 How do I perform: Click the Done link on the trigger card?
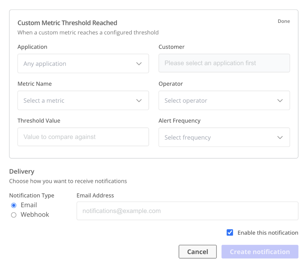[x=284, y=21]
